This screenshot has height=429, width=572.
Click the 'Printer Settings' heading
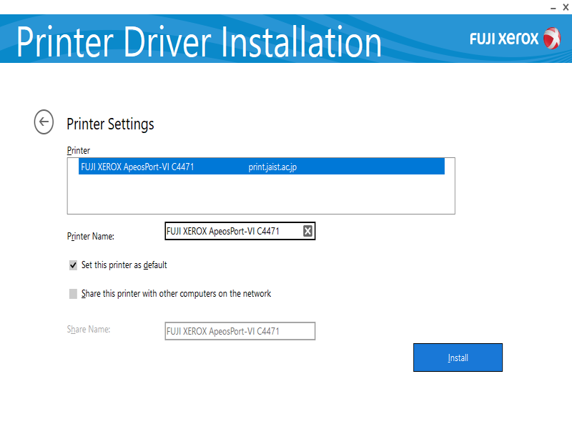110,124
